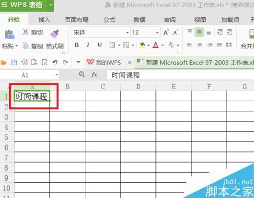Click the open folder icon
This screenshot has width=254, height=198.
pos(4,63)
